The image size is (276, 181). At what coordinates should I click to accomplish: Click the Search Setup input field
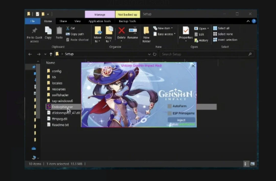coord(207,54)
